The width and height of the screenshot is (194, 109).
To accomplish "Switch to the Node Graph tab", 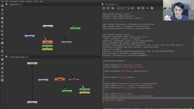I will [14, 5].
